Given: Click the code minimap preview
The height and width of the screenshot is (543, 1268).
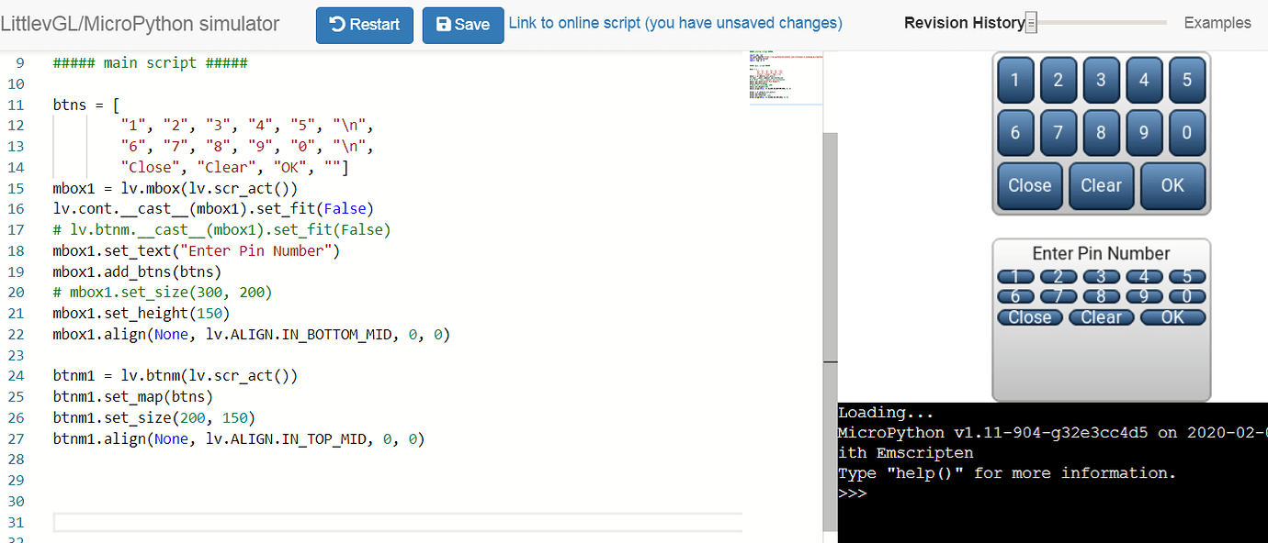Looking at the screenshot, I should tap(786, 78).
